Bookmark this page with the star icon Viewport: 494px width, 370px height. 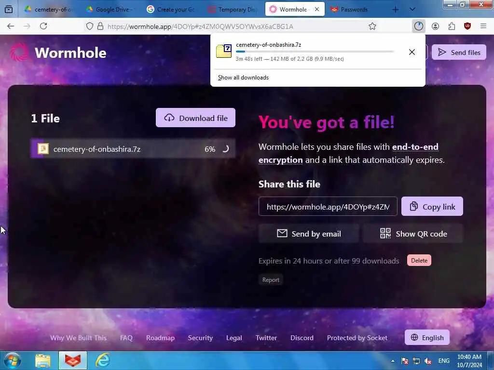tap(372, 26)
